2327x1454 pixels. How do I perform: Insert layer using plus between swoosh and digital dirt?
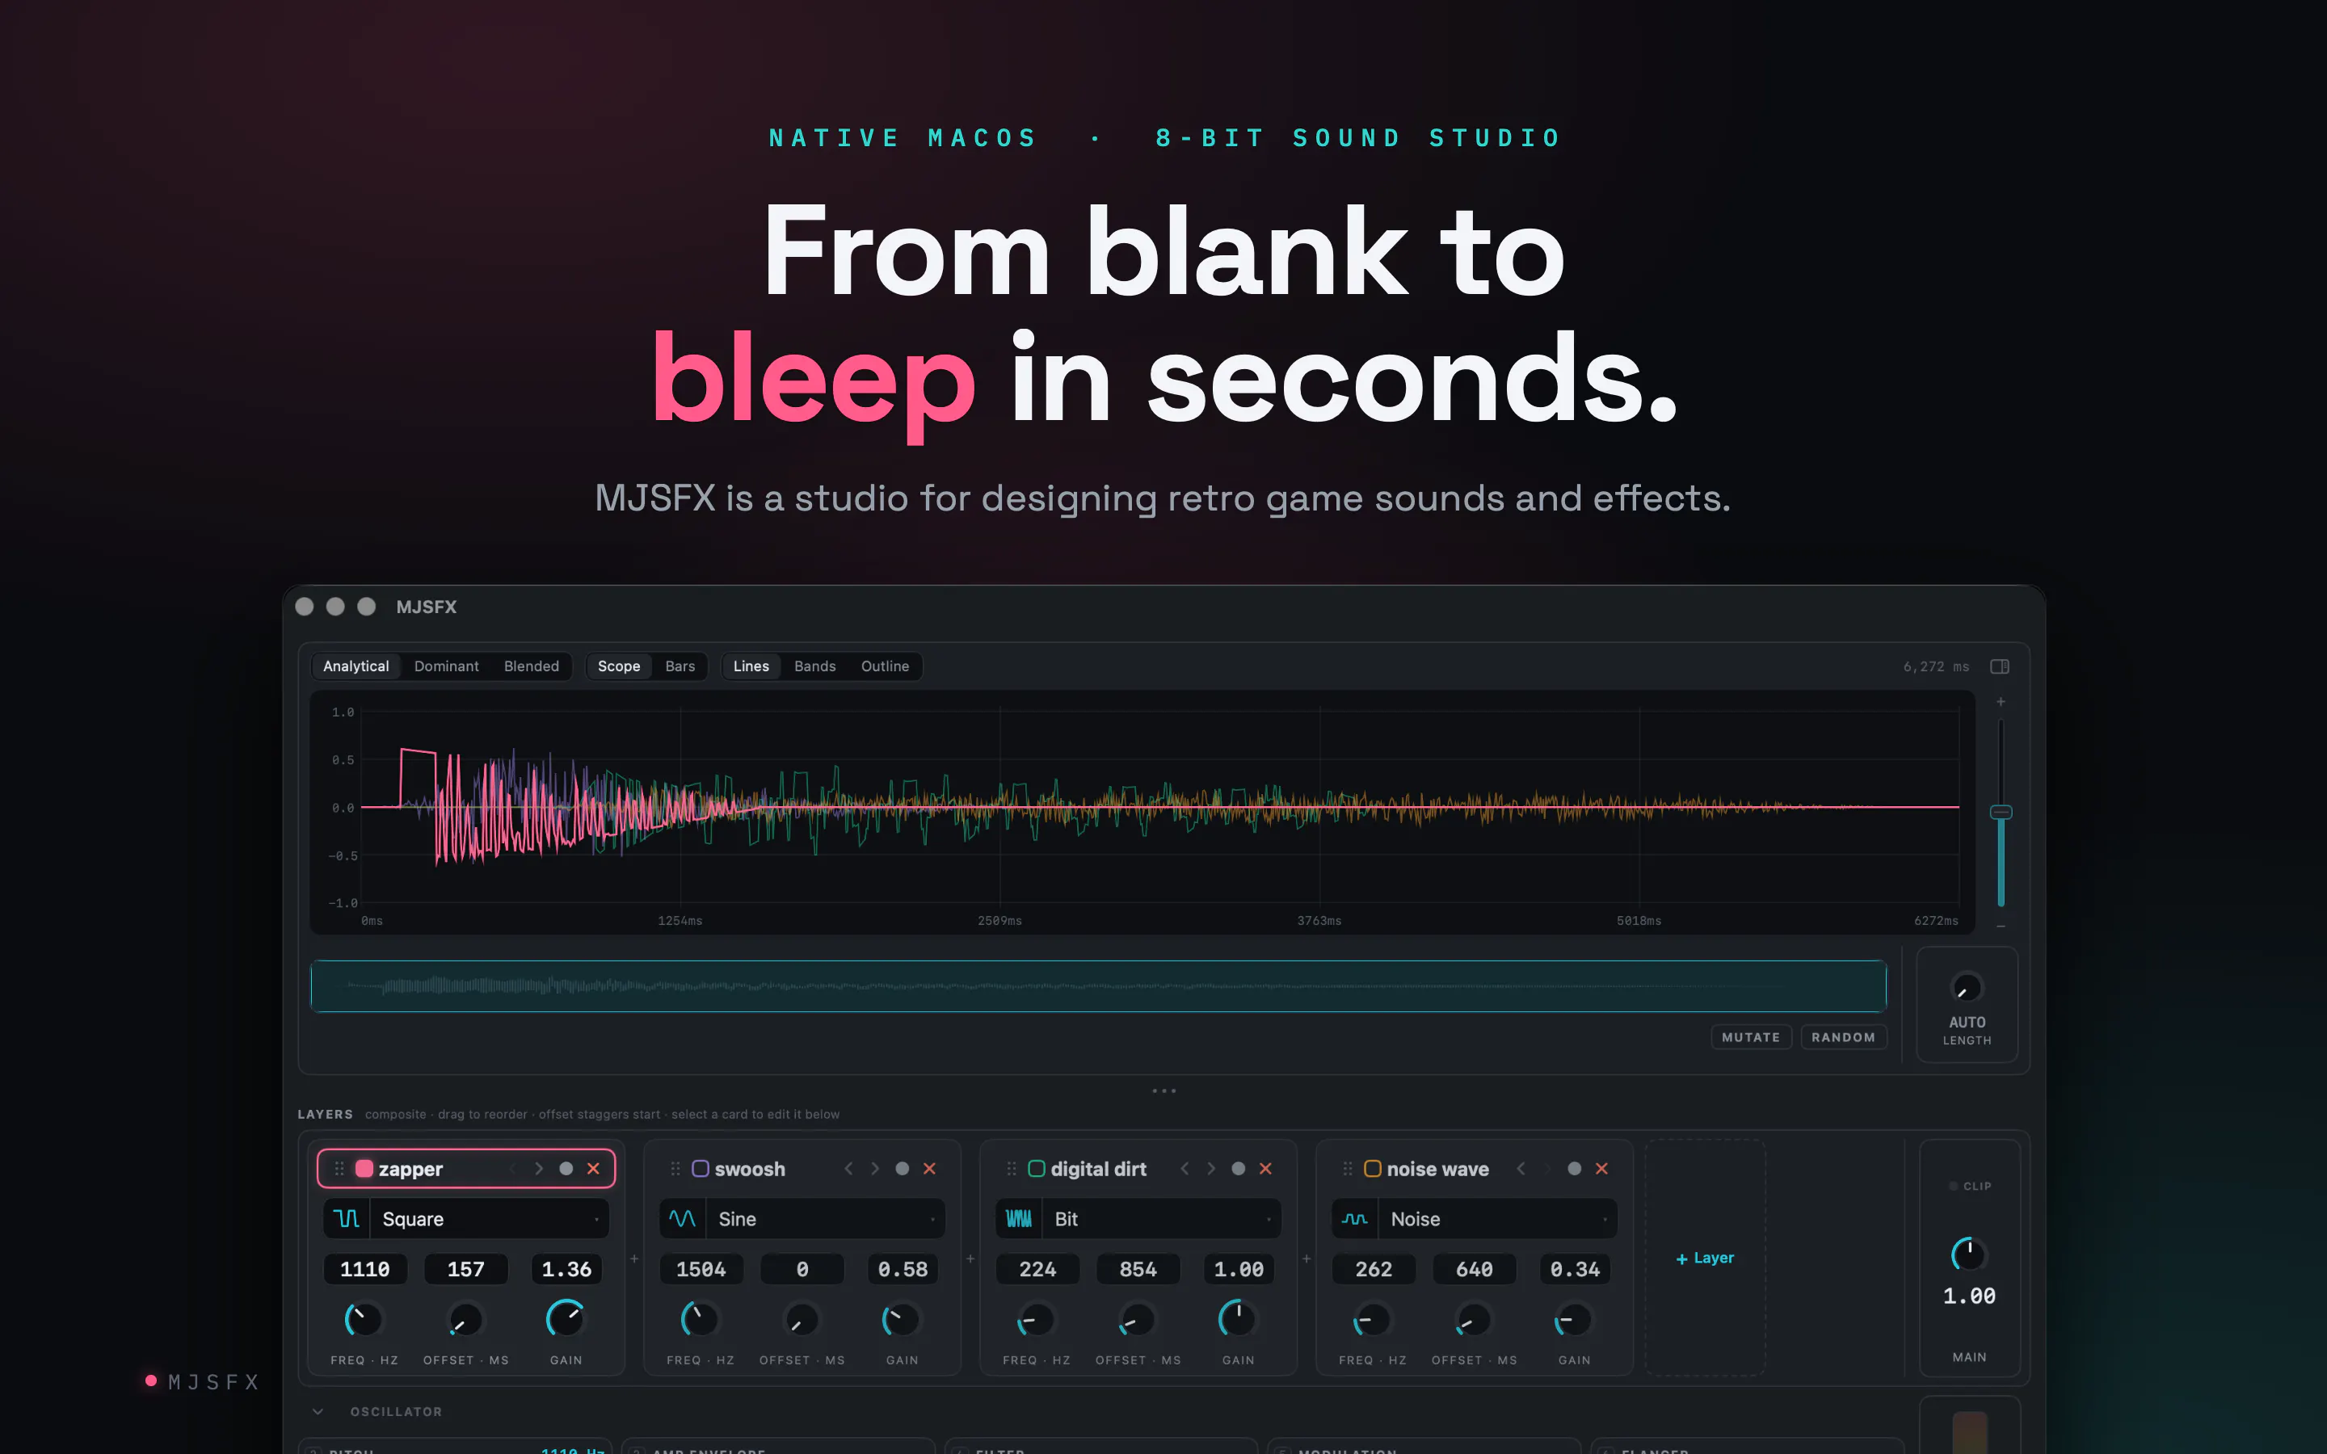tap(970, 1259)
